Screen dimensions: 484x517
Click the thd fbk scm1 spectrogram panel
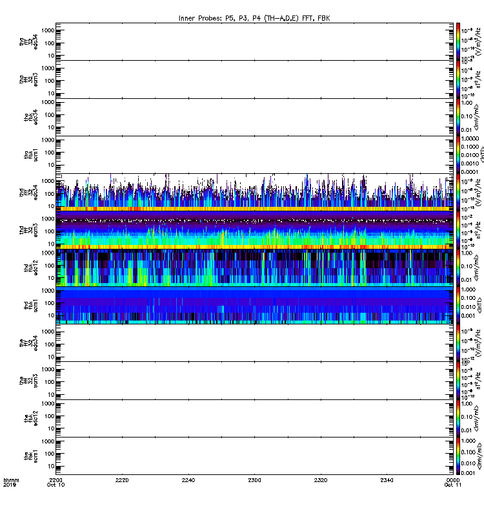click(254, 305)
